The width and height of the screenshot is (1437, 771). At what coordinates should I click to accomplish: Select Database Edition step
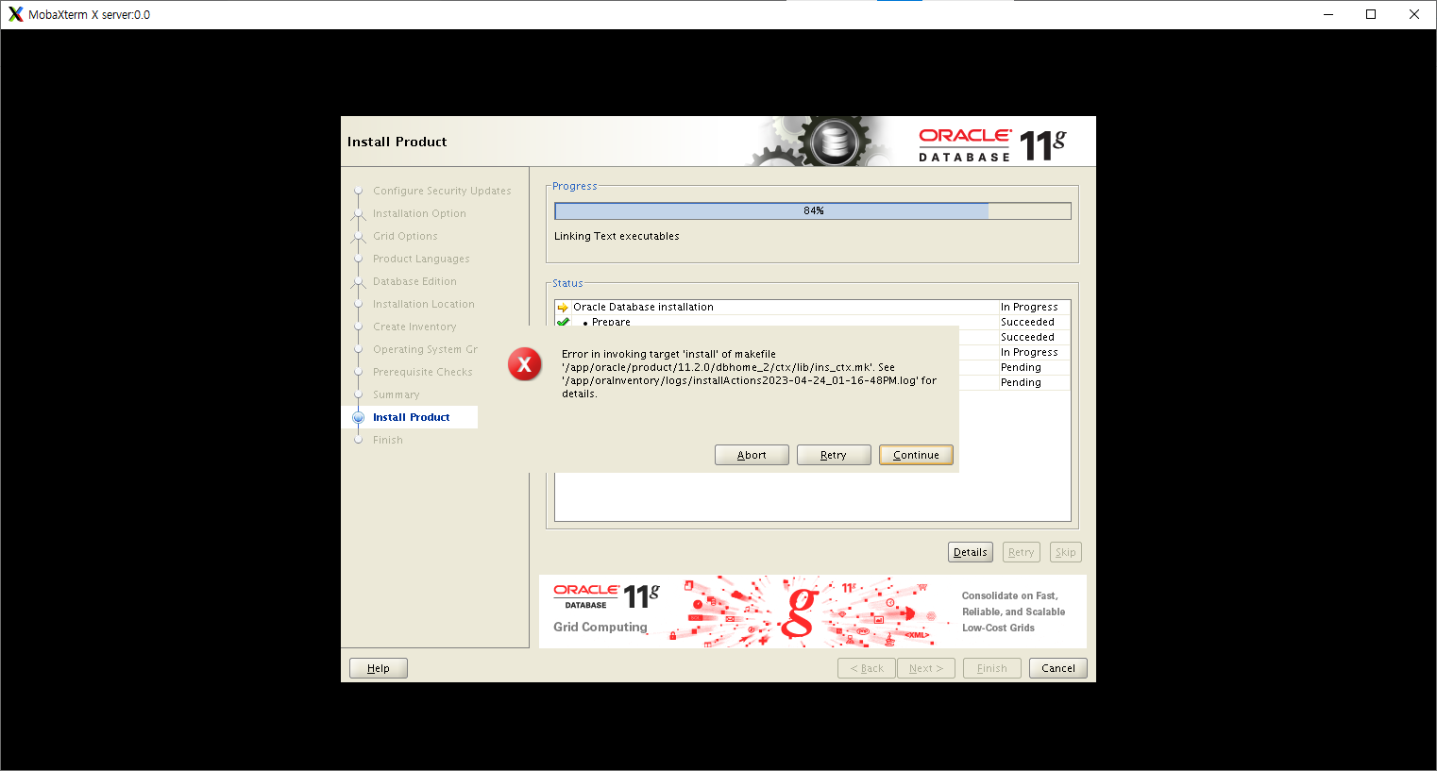(414, 281)
